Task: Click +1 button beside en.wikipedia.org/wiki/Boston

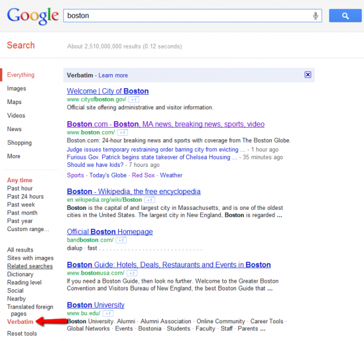Action: click(x=150, y=200)
